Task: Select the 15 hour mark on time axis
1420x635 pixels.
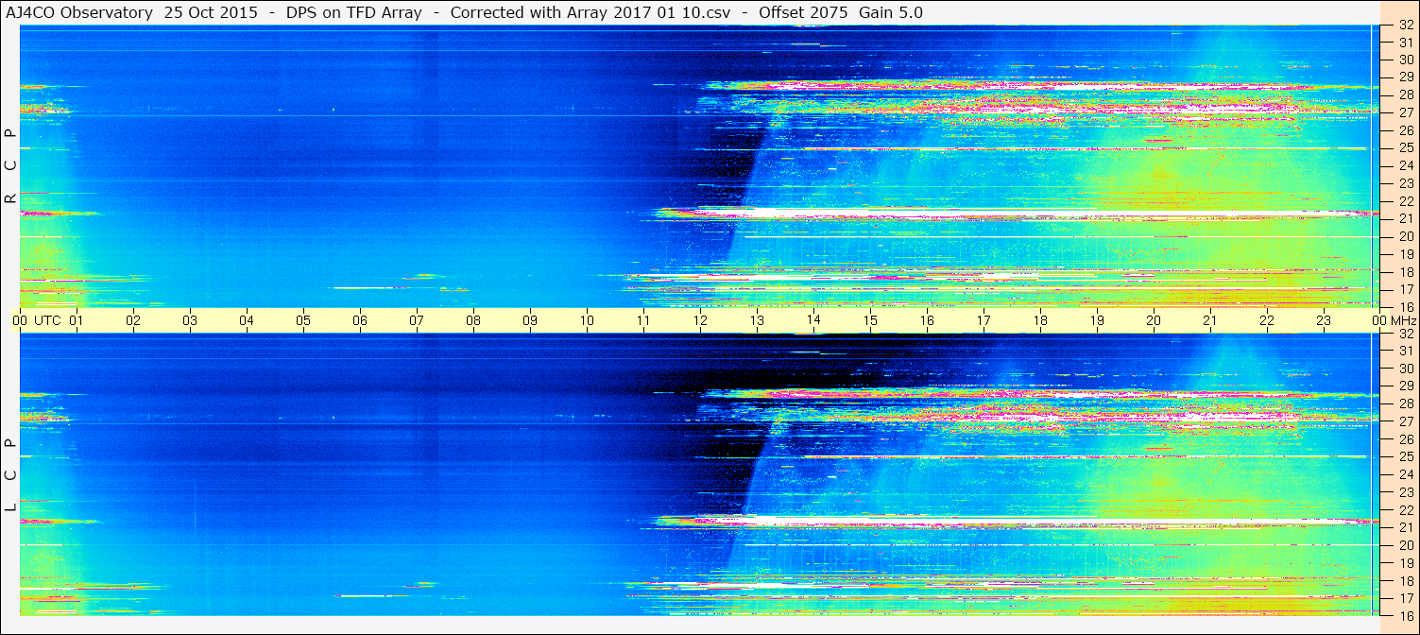Action: tap(870, 320)
